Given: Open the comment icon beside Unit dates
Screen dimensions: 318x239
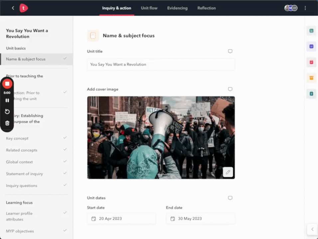Looking at the screenshot, I should 230,198.
